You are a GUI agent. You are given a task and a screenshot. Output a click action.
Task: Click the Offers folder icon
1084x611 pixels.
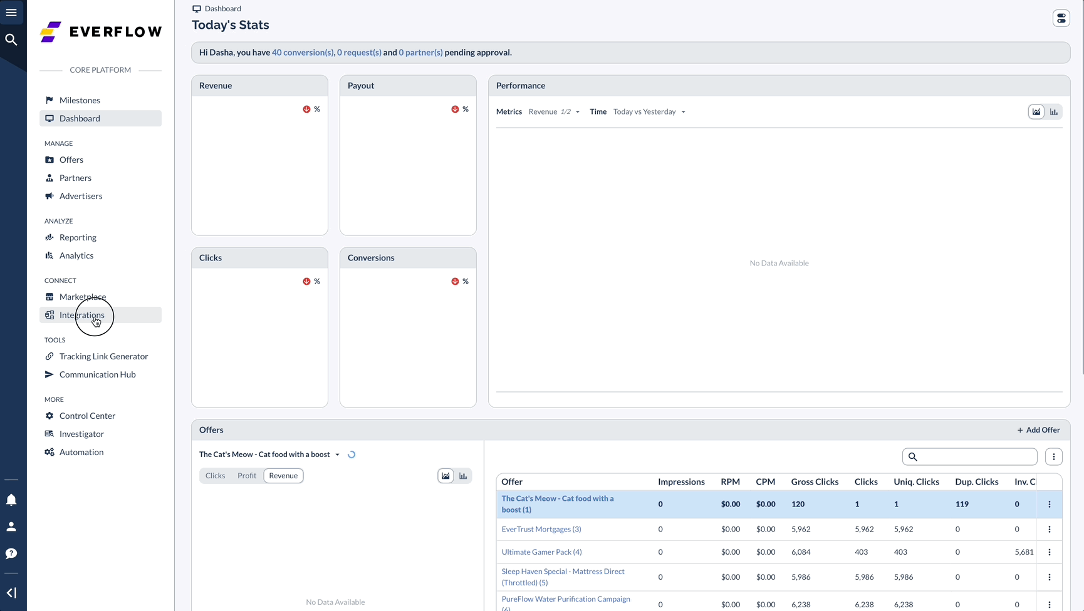pos(50,160)
